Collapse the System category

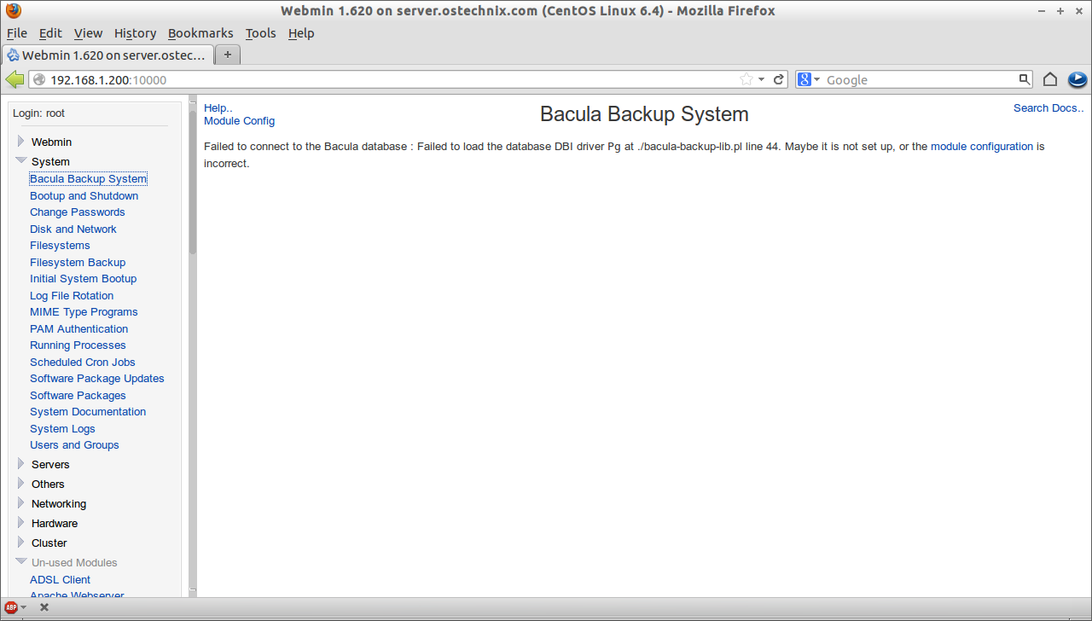coord(21,160)
